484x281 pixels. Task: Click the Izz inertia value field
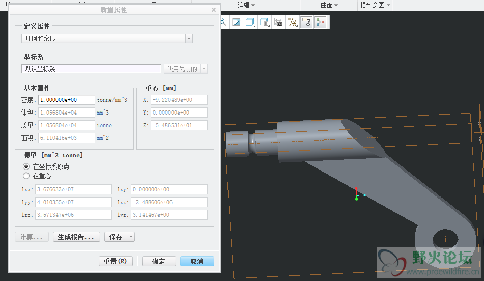click(x=73, y=215)
